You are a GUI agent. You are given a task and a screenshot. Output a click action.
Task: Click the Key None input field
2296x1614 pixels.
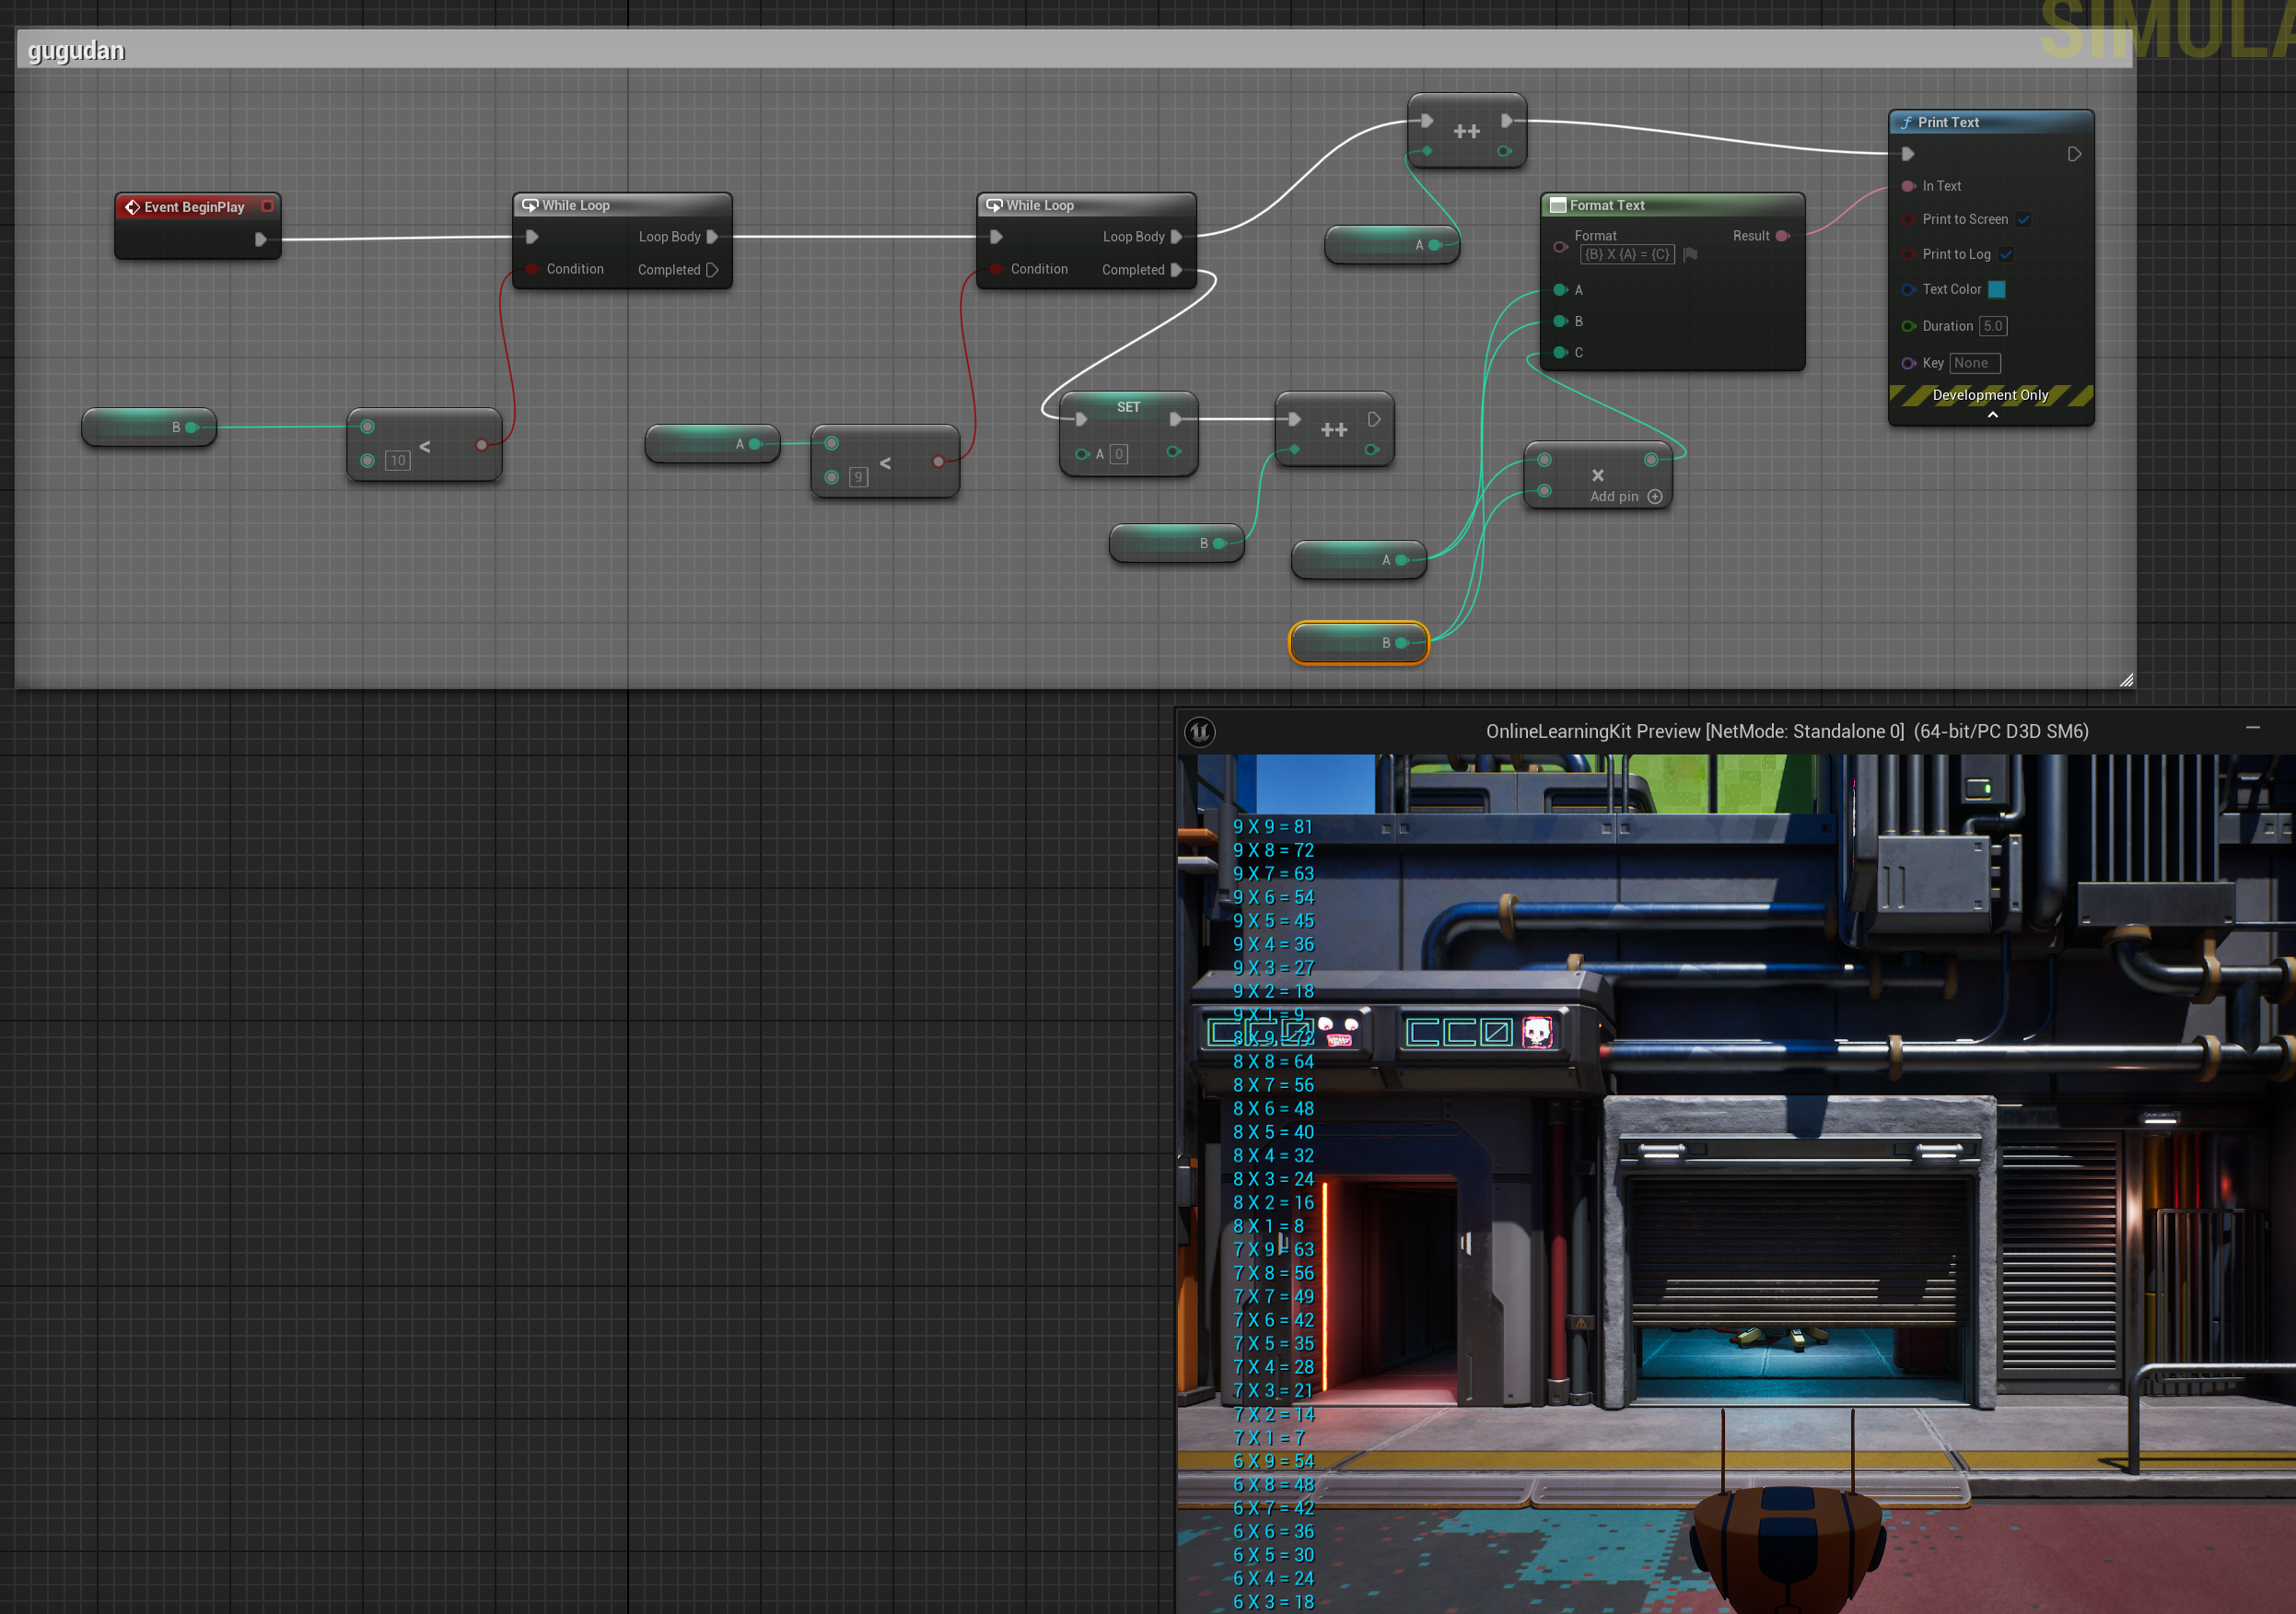[x=1974, y=363]
